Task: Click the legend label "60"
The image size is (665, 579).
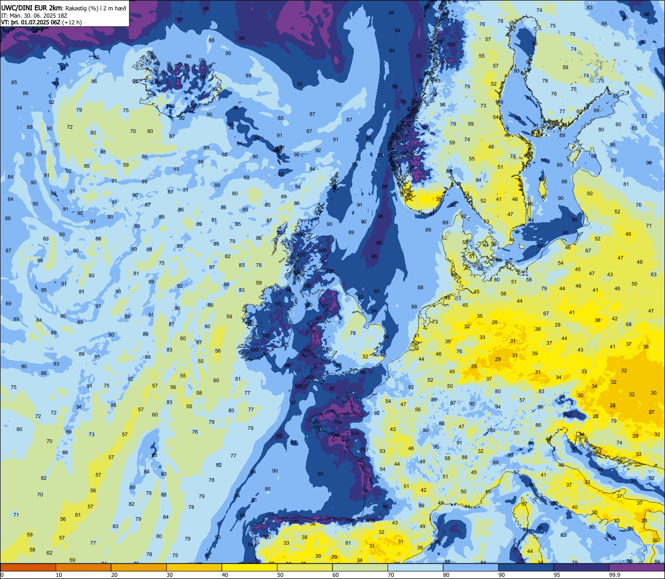Action: [x=336, y=575]
